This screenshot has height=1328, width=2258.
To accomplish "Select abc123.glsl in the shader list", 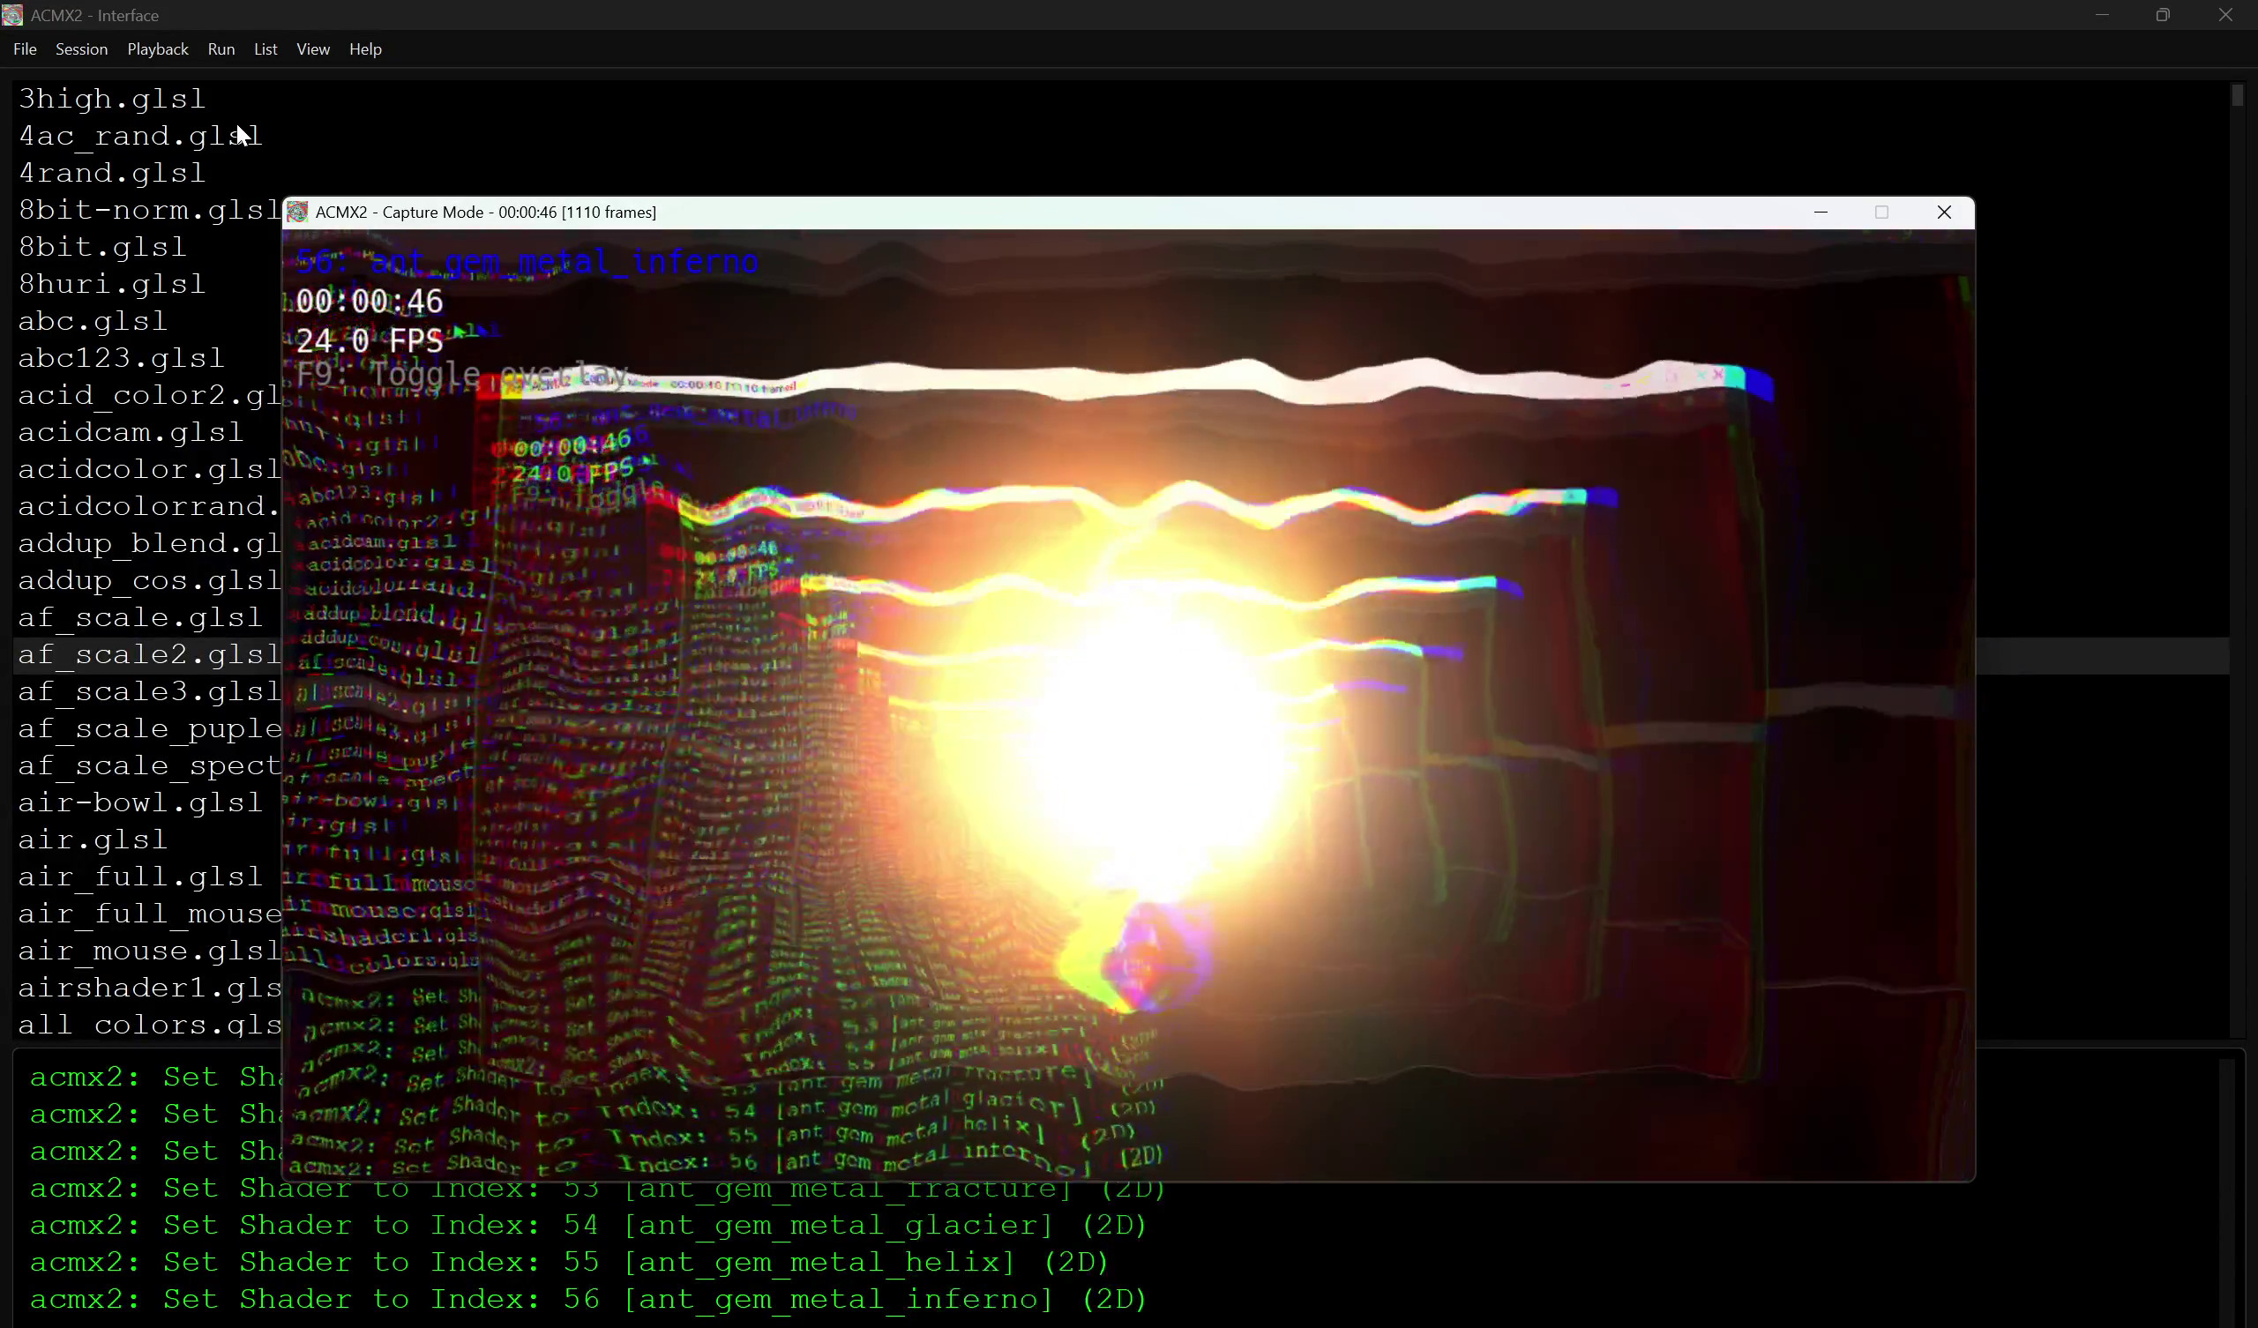I will (x=121, y=358).
